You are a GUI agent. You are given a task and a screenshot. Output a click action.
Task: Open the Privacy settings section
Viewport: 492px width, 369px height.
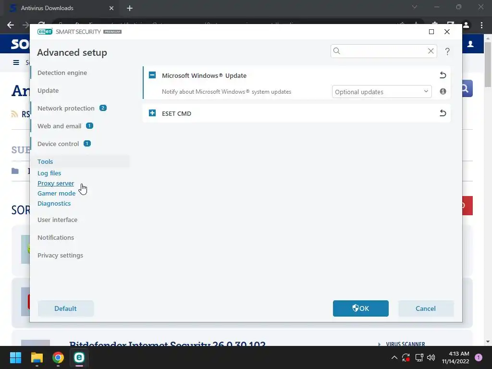point(60,256)
